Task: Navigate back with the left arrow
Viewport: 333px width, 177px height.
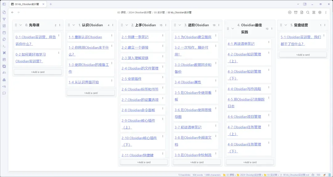Action: [12, 13]
